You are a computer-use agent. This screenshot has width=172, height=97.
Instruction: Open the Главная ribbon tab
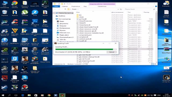(64, 6)
